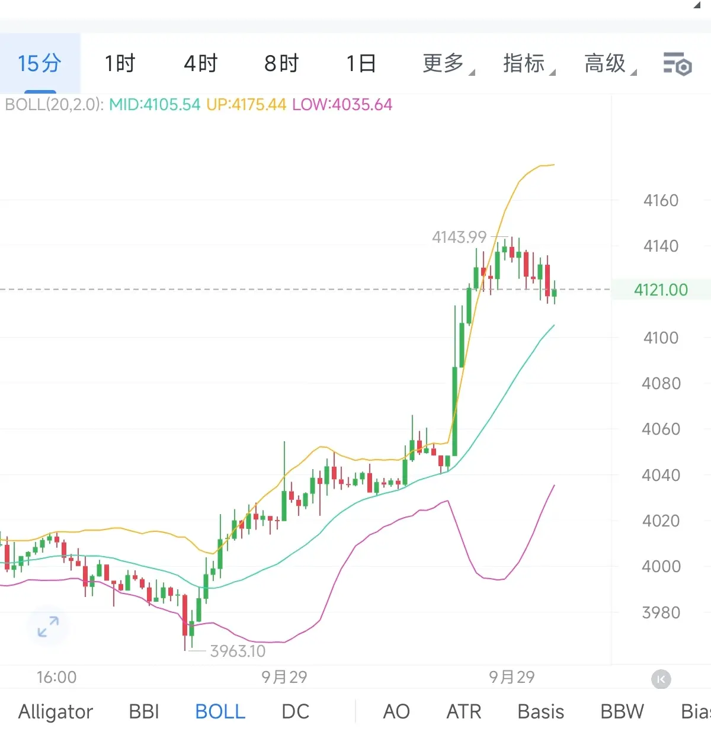This screenshot has width=711, height=751.
Task: Choose the Alligator indicator
Action: click(x=56, y=711)
